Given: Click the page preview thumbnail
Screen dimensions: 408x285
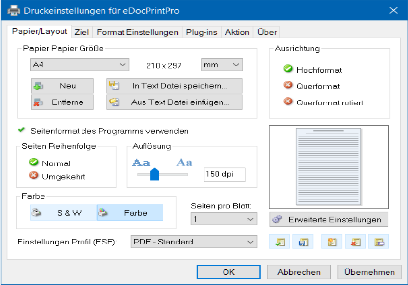Looking at the screenshot, I should click(328, 167).
